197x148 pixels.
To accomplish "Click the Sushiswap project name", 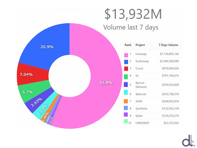I will (x=142, y=61).
